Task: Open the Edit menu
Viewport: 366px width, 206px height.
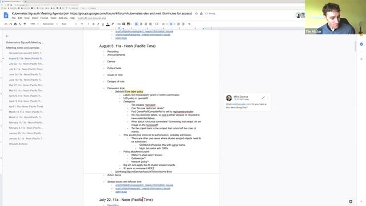Action: click(x=20, y=18)
